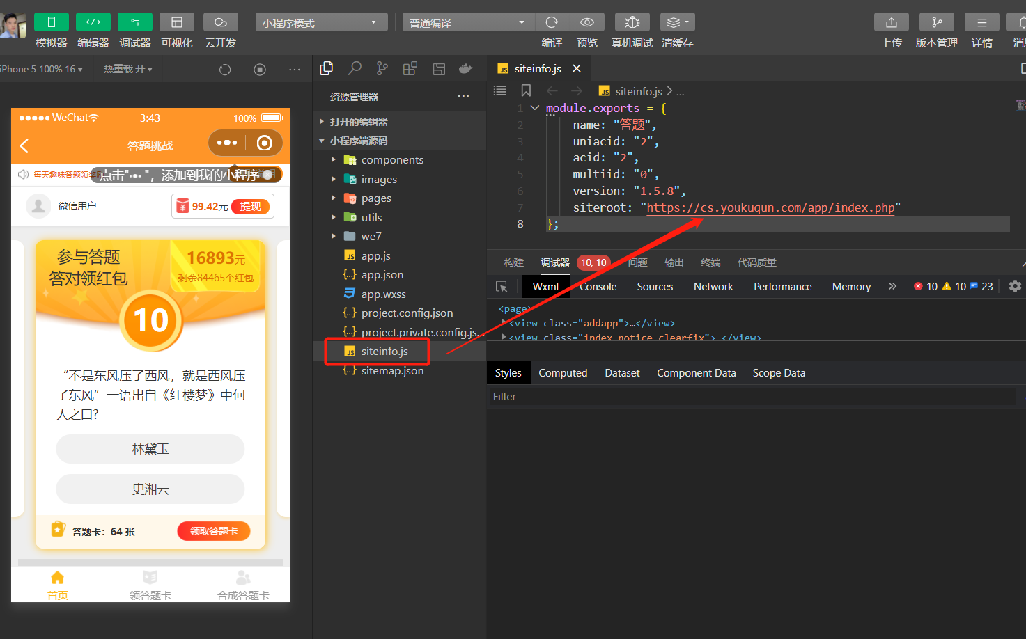The image size is (1026, 639).
Task: Switch to the Scope Data tab
Action: point(779,373)
